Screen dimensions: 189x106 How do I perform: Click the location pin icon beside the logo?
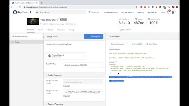pyautogui.click(x=30, y=12)
